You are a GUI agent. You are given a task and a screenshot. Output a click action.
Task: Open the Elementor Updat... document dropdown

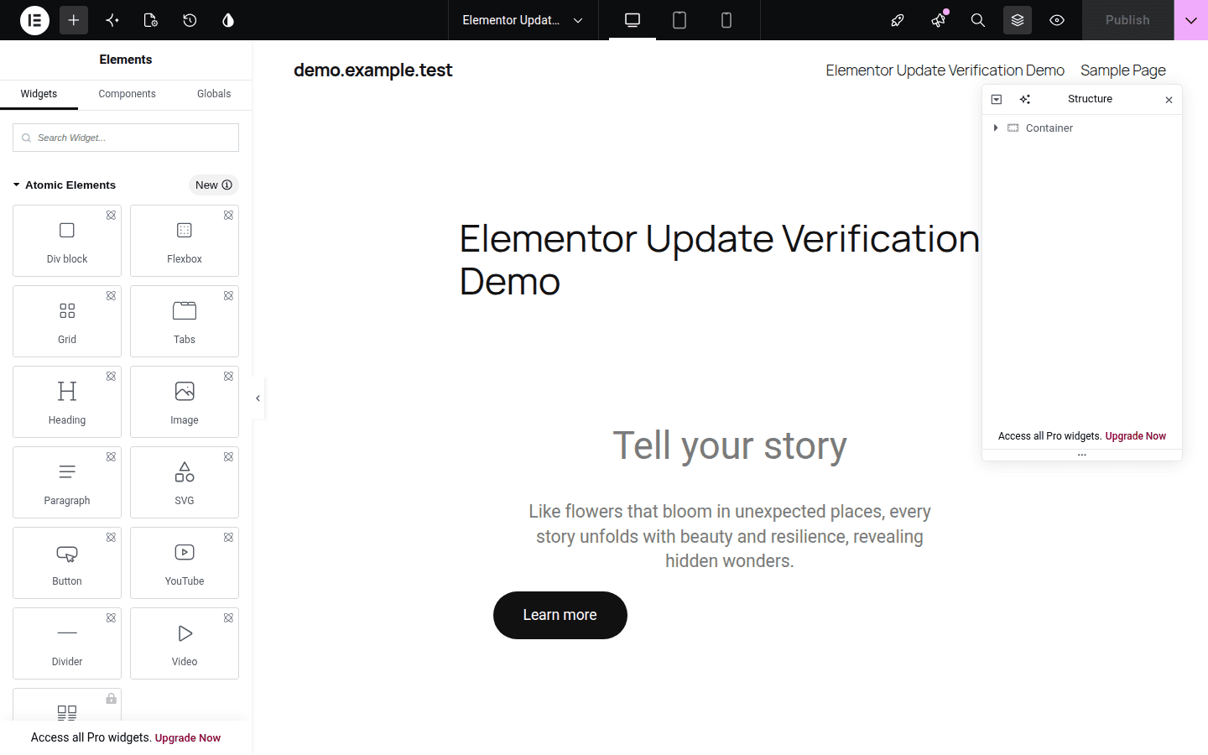[523, 20]
